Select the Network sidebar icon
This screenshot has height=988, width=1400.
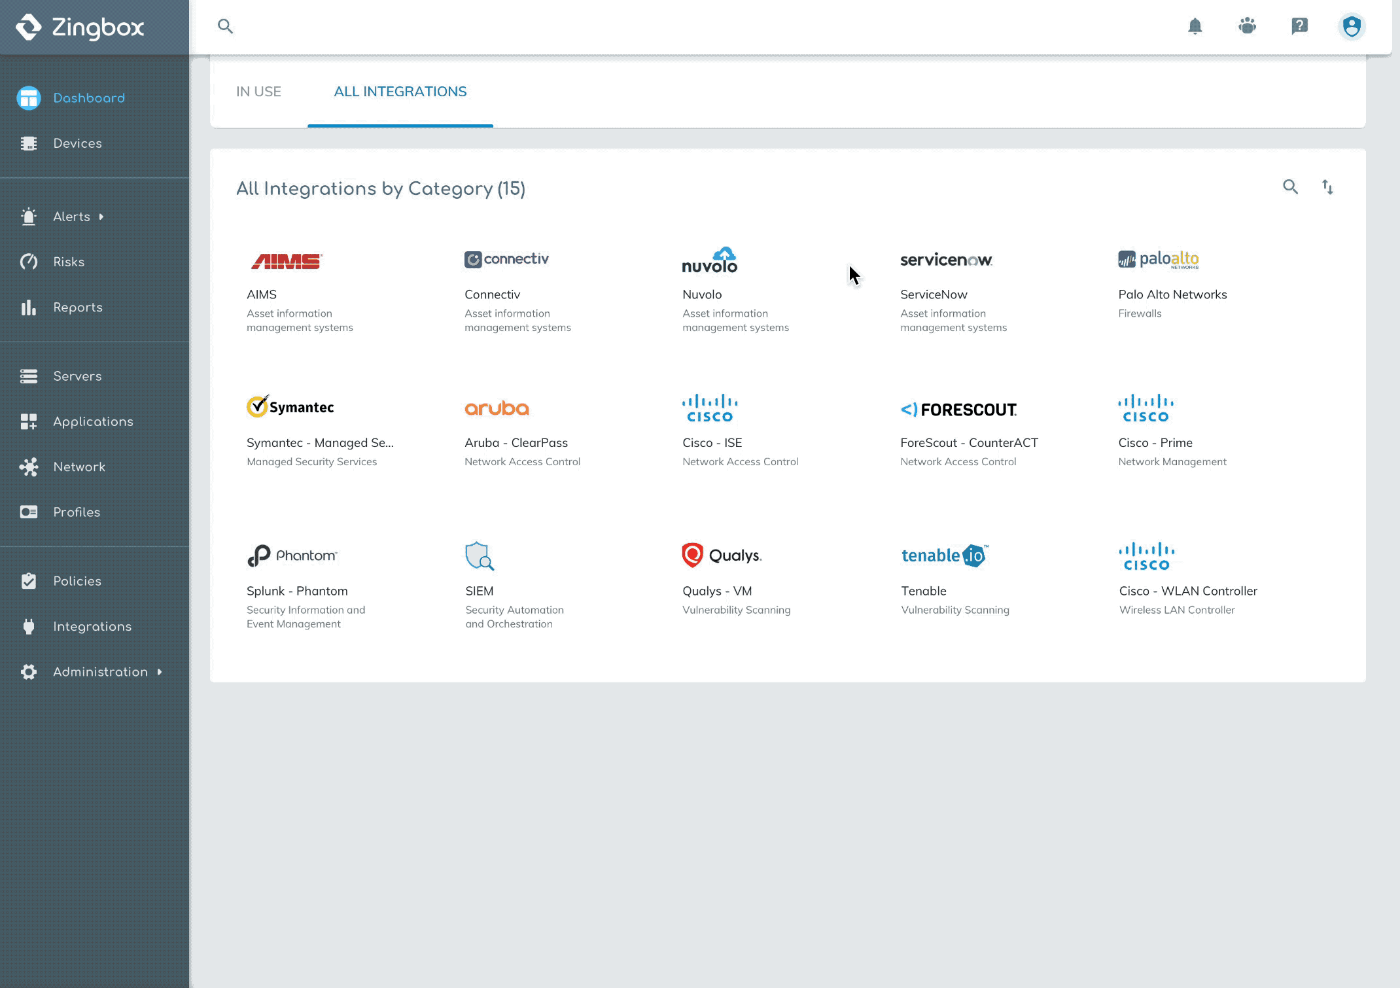(x=29, y=467)
